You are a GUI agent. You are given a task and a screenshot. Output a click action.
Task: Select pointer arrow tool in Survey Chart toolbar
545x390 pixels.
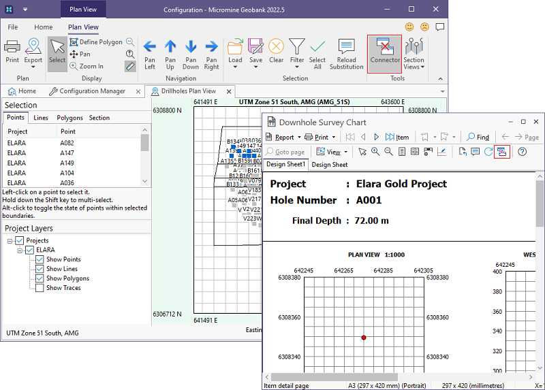click(x=362, y=152)
